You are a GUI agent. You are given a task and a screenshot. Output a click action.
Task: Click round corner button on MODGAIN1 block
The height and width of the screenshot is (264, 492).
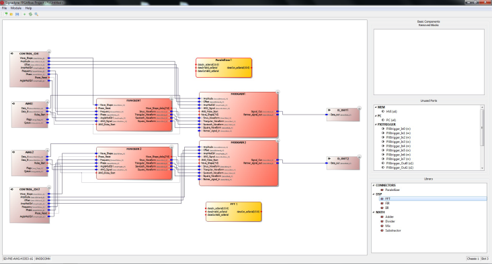pyautogui.click(x=278, y=92)
